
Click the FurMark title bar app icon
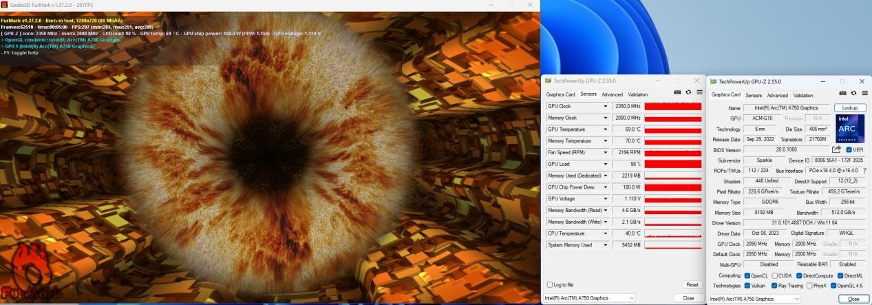tap(5, 4)
